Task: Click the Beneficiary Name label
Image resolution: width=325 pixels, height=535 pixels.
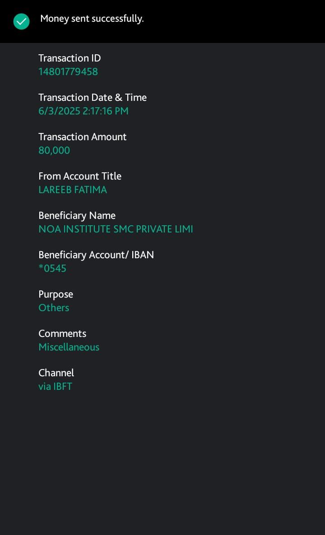Action: [x=77, y=216]
